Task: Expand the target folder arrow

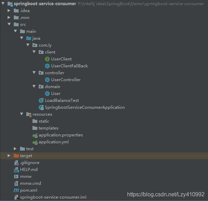Action: pos(9,155)
